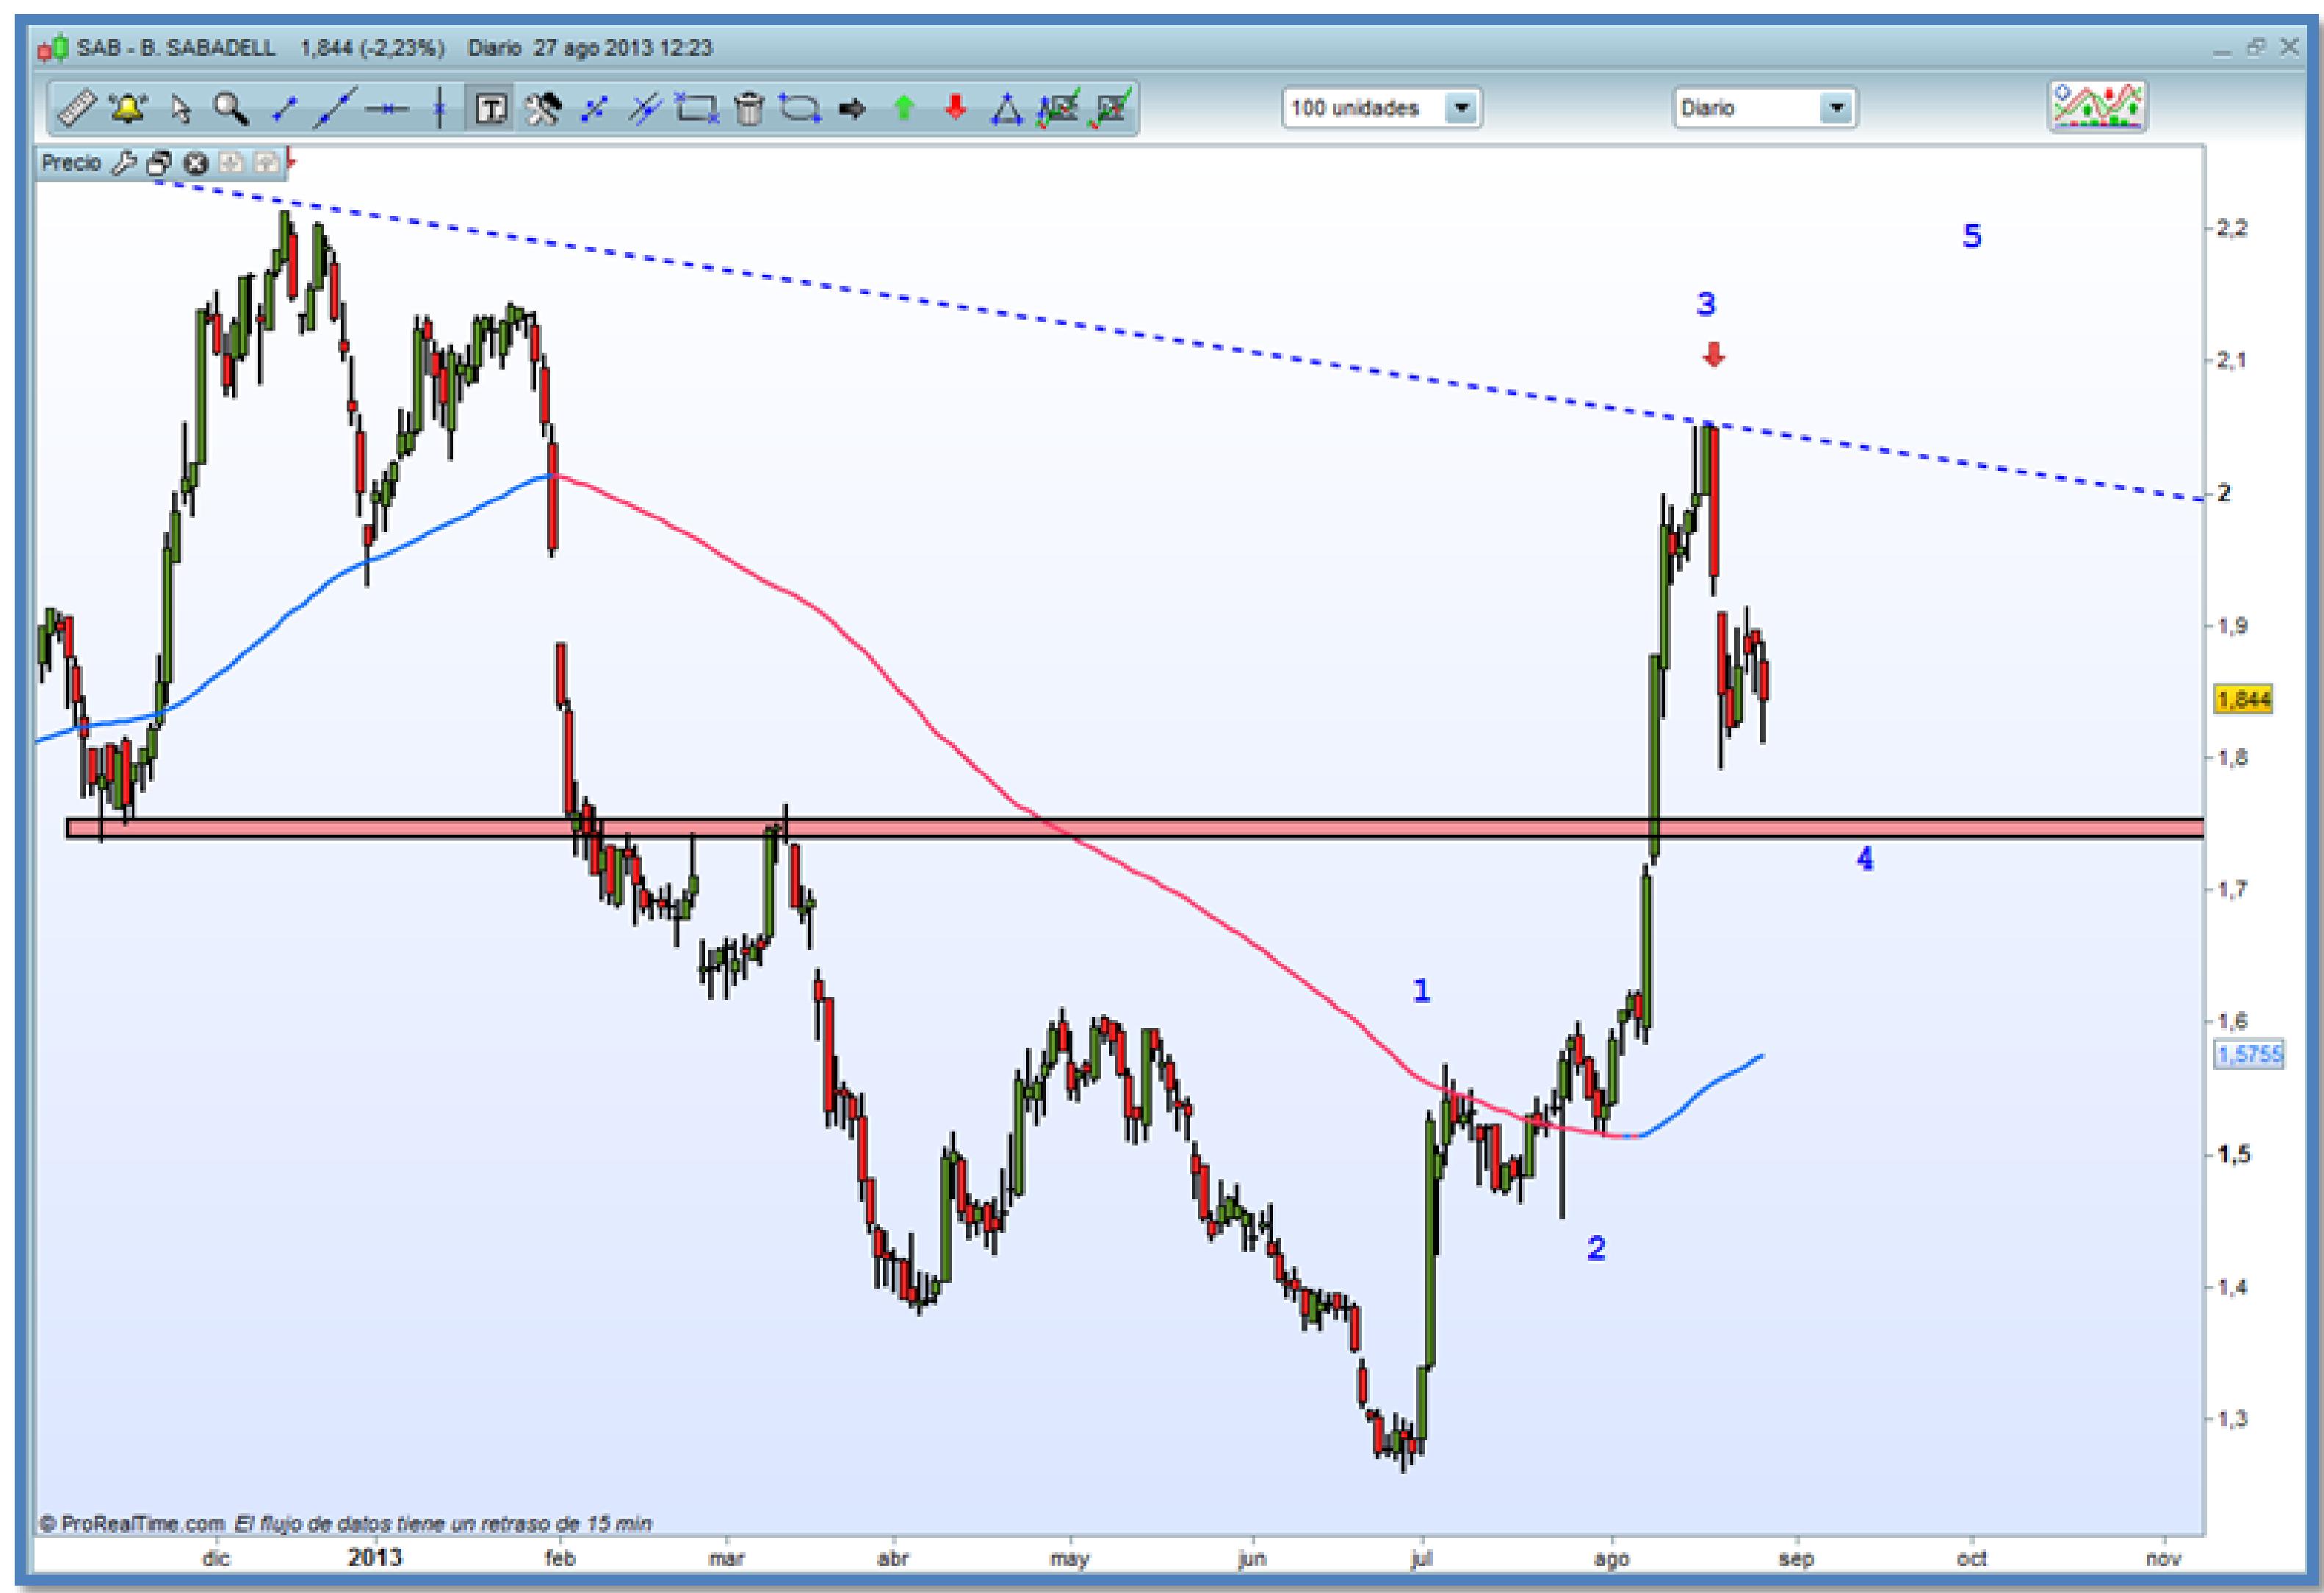Toggle the text annotation tool
The width and height of the screenshot is (2324, 1593).
491,108
